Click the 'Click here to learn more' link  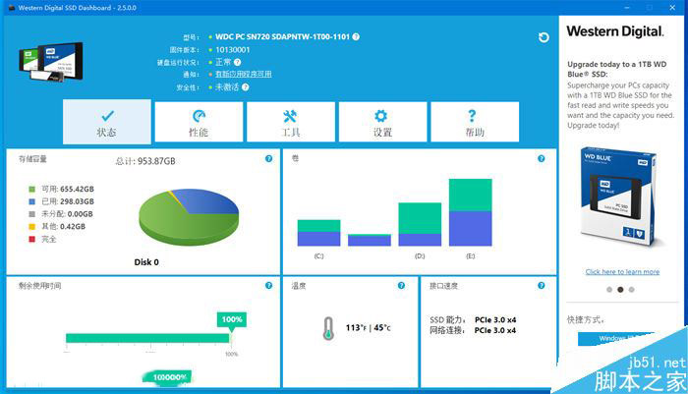622,271
